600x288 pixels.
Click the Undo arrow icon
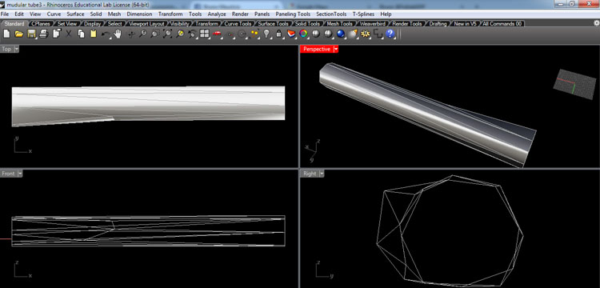pyautogui.click(x=106, y=34)
